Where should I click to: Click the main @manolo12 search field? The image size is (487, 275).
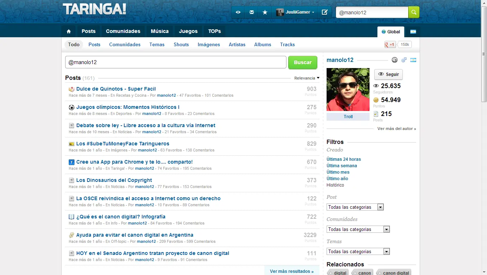[175, 62]
